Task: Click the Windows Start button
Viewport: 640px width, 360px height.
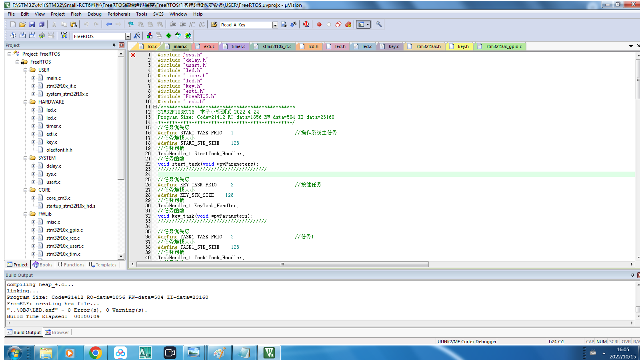Action: point(14,353)
